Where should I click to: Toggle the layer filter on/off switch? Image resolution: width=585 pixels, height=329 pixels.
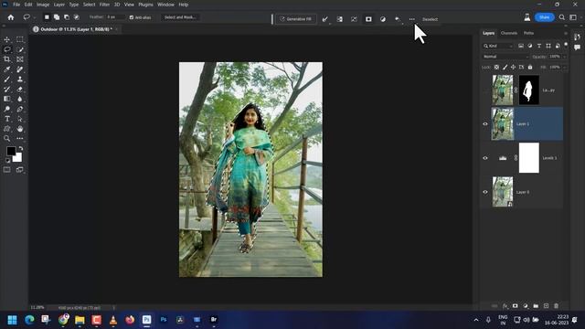(566, 45)
